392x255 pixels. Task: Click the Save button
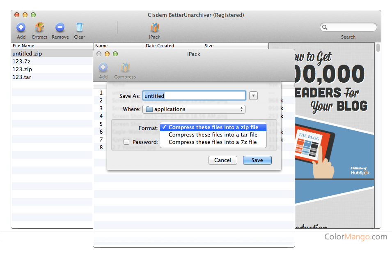tap(257, 160)
